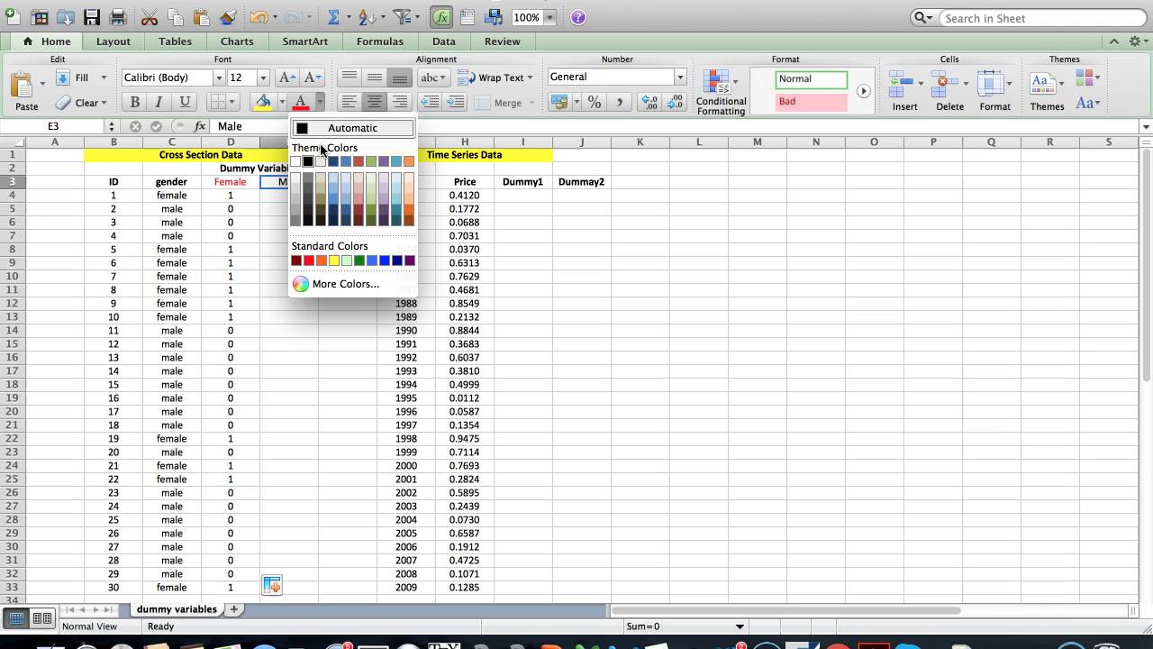Screen dimensions: 1153x649
Task: Open the SmartArt ribbon tab
Action: (x=305, y=41)
